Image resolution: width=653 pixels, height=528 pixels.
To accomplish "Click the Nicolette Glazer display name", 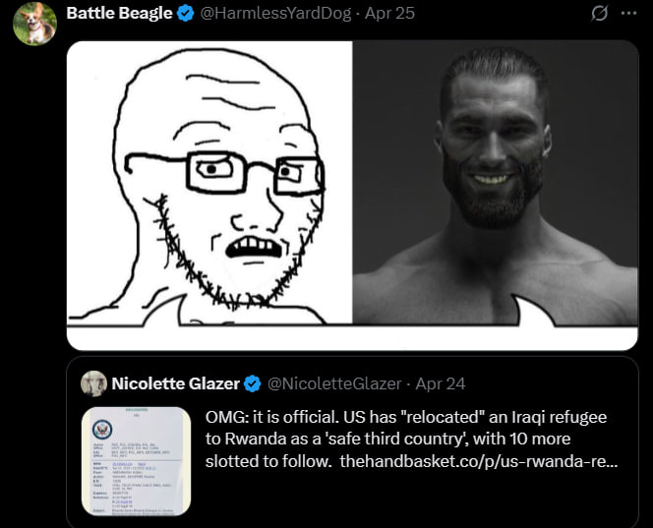I will coord(175,383).
